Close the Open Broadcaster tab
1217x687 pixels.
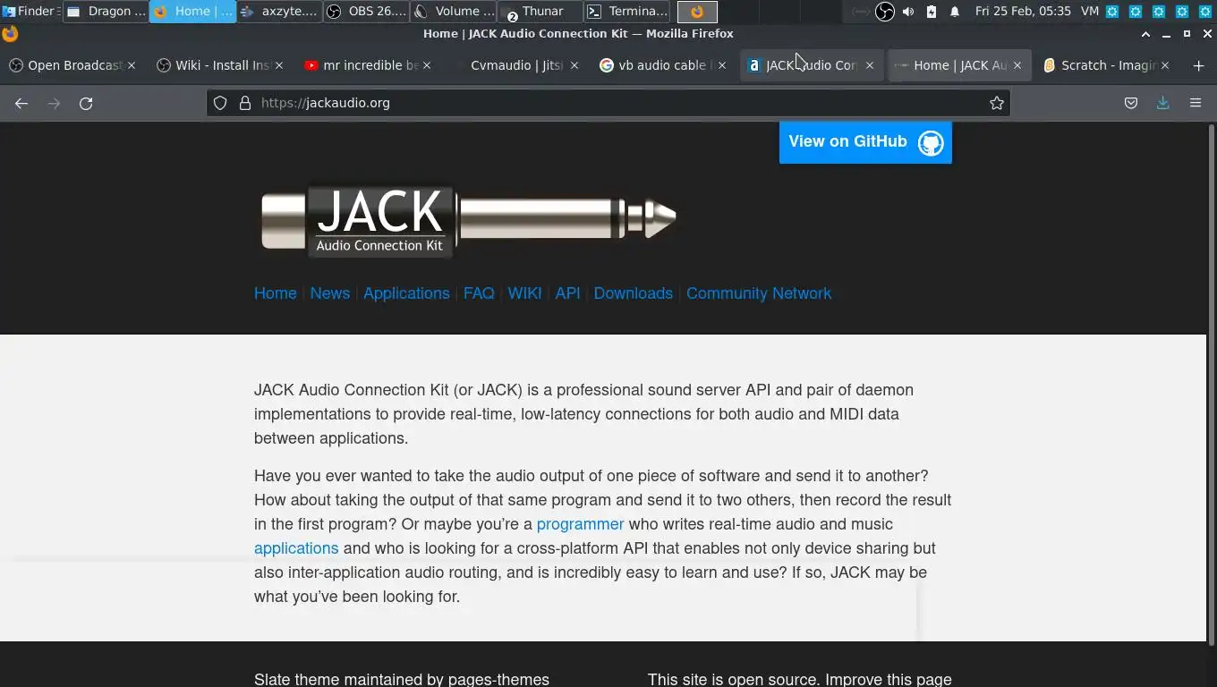click(132, 65)
